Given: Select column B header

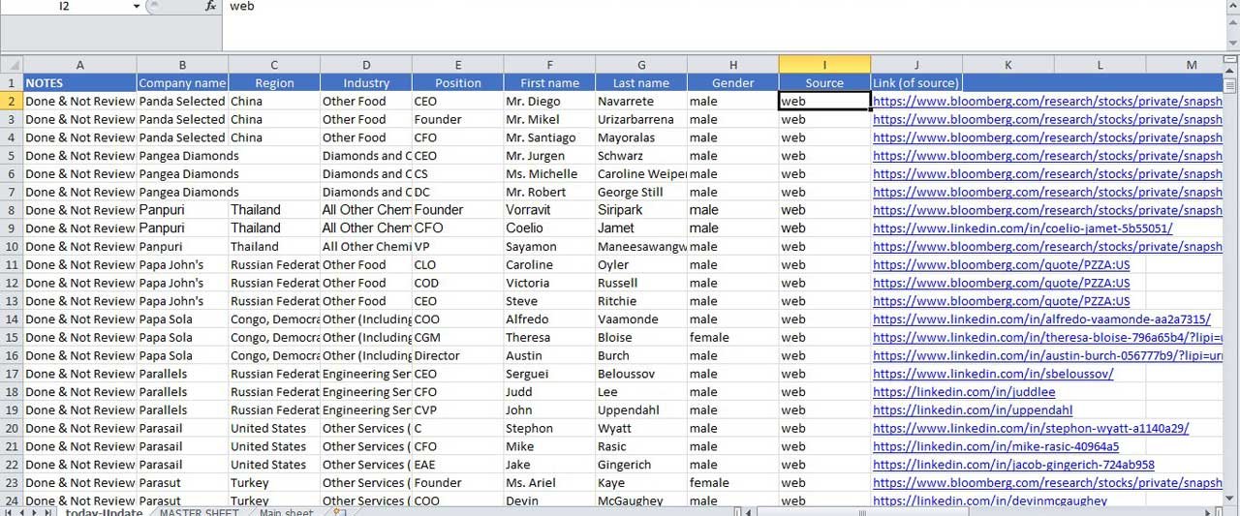Looking at the screenshot, I should (x=182, y=65).
